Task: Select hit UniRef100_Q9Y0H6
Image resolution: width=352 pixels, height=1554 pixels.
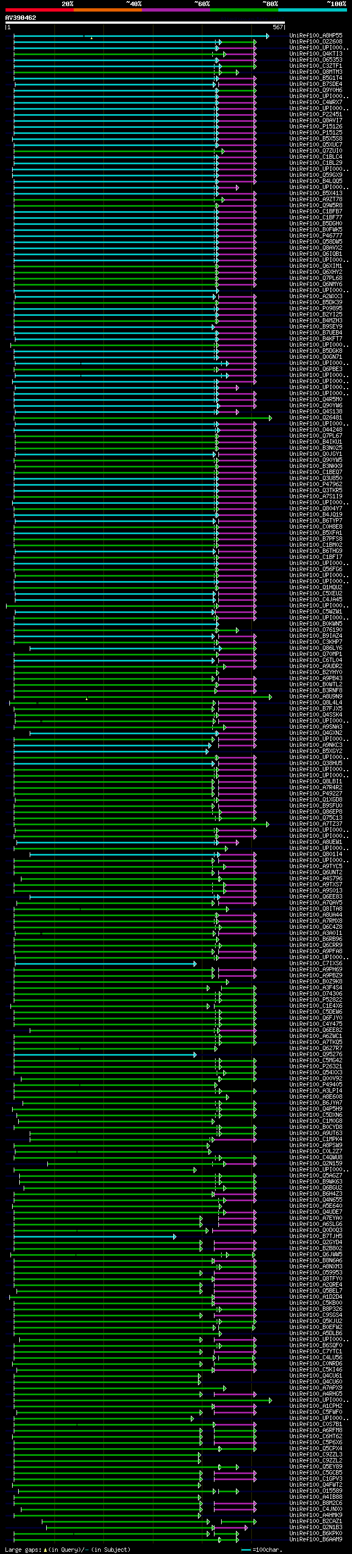Action: pyautogui.click(x=316, y=90)
